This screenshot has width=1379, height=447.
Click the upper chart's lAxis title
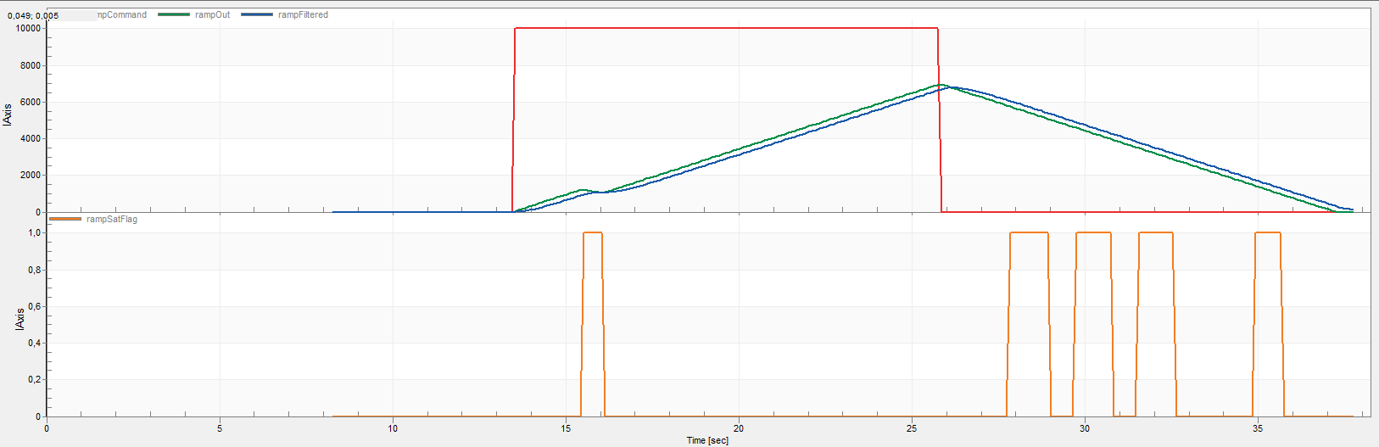8,115
